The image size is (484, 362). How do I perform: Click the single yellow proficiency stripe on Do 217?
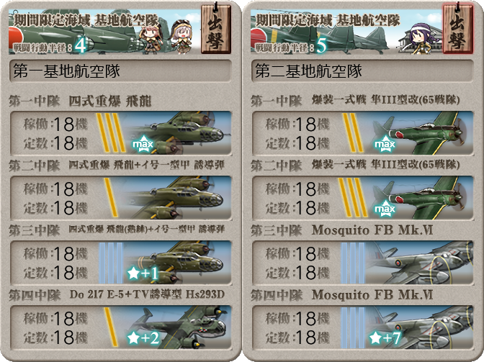[x=111, y=327]
